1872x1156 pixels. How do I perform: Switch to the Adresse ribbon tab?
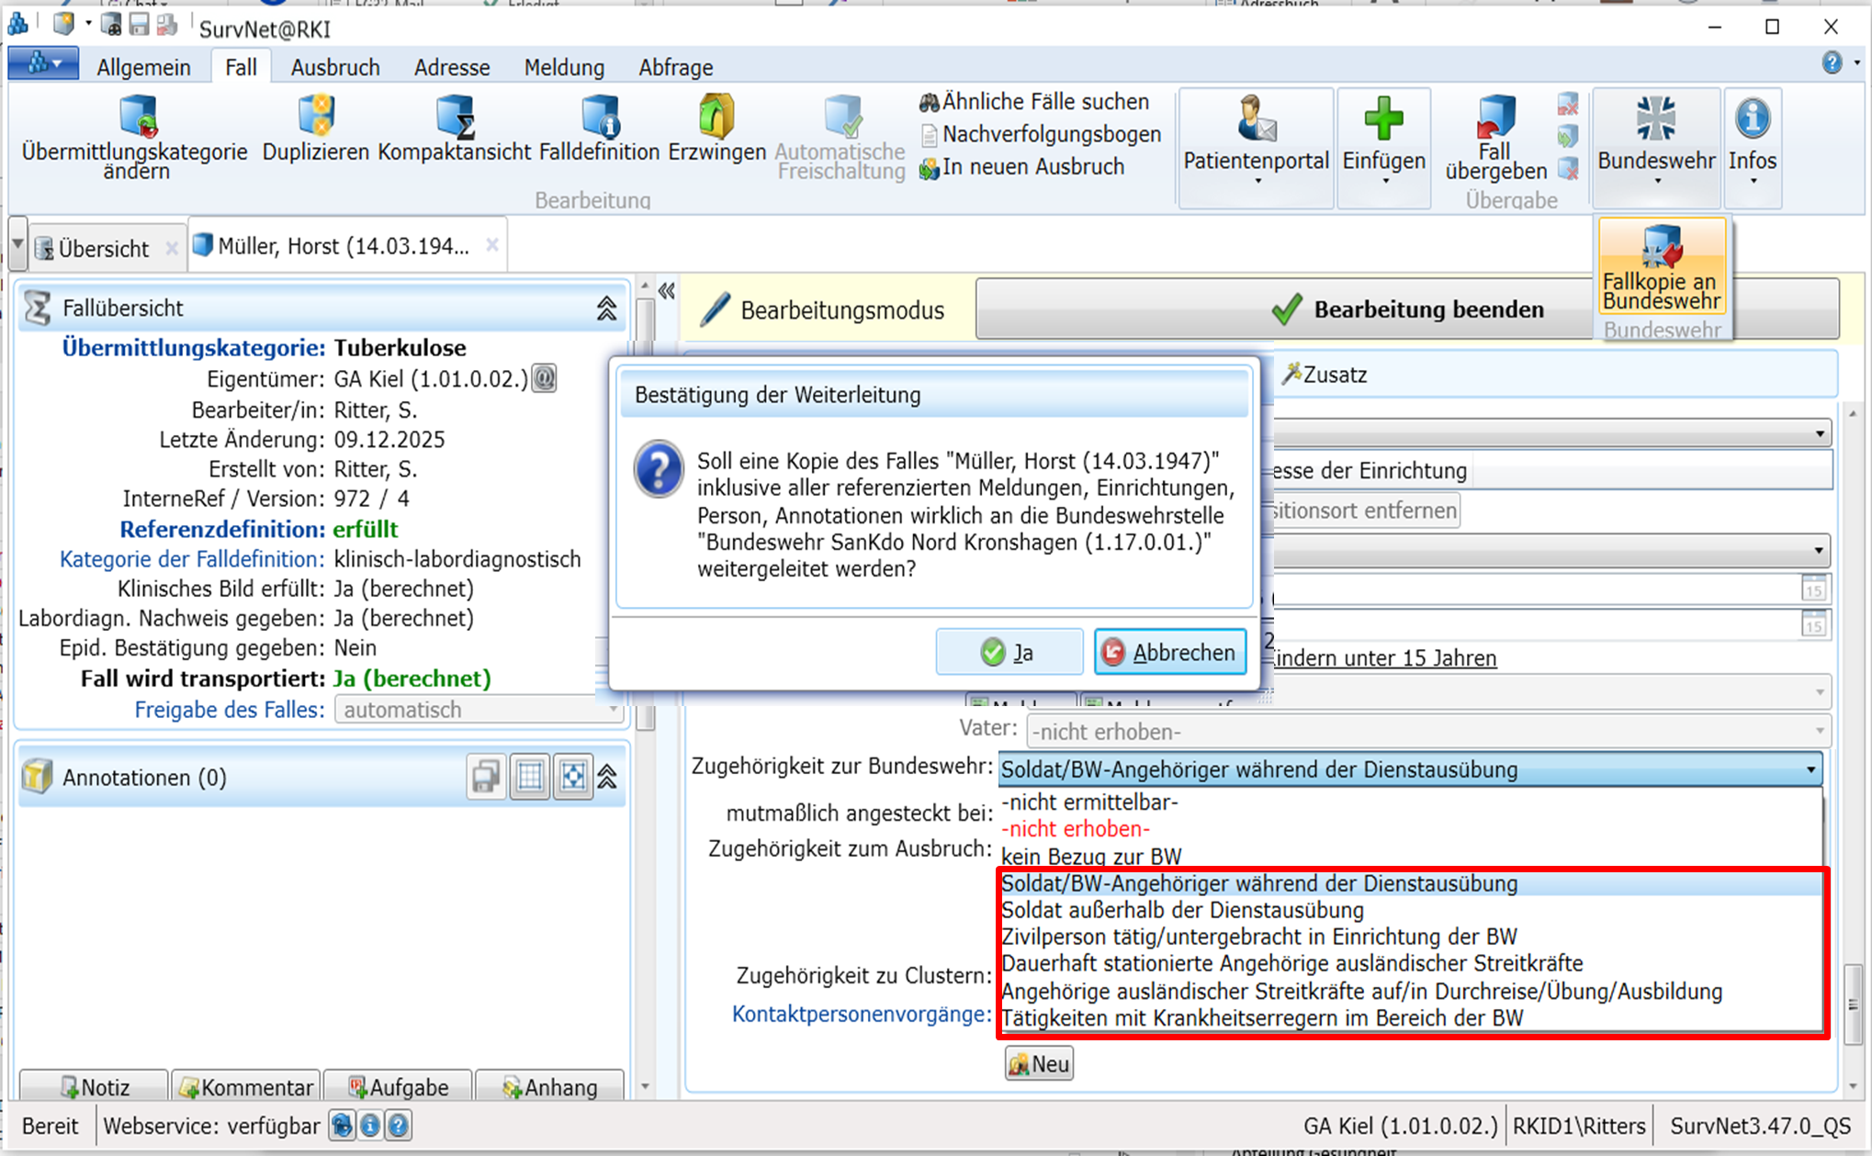click(x=452, y=67)
